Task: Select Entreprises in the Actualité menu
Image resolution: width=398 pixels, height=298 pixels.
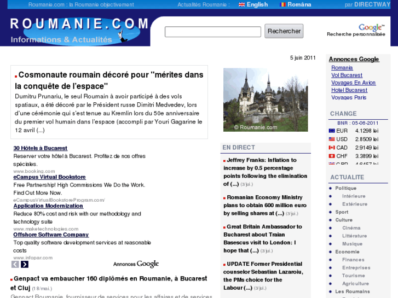Action: 356,268
